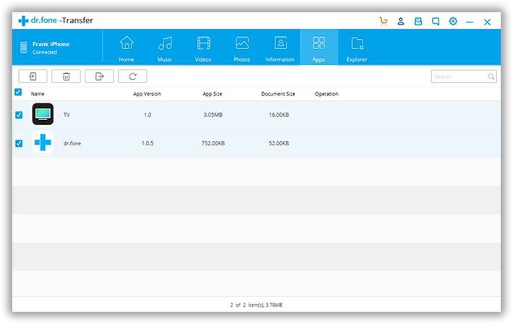Toggle the select-all checkbox in header

pos(18,92)
